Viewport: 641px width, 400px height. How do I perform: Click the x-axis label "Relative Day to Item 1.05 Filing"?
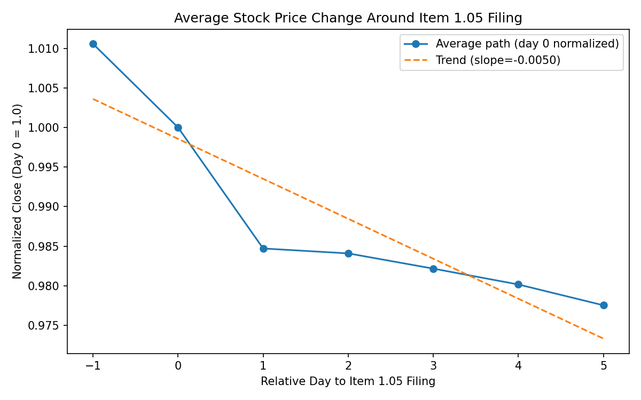click(x=348, y=381)
